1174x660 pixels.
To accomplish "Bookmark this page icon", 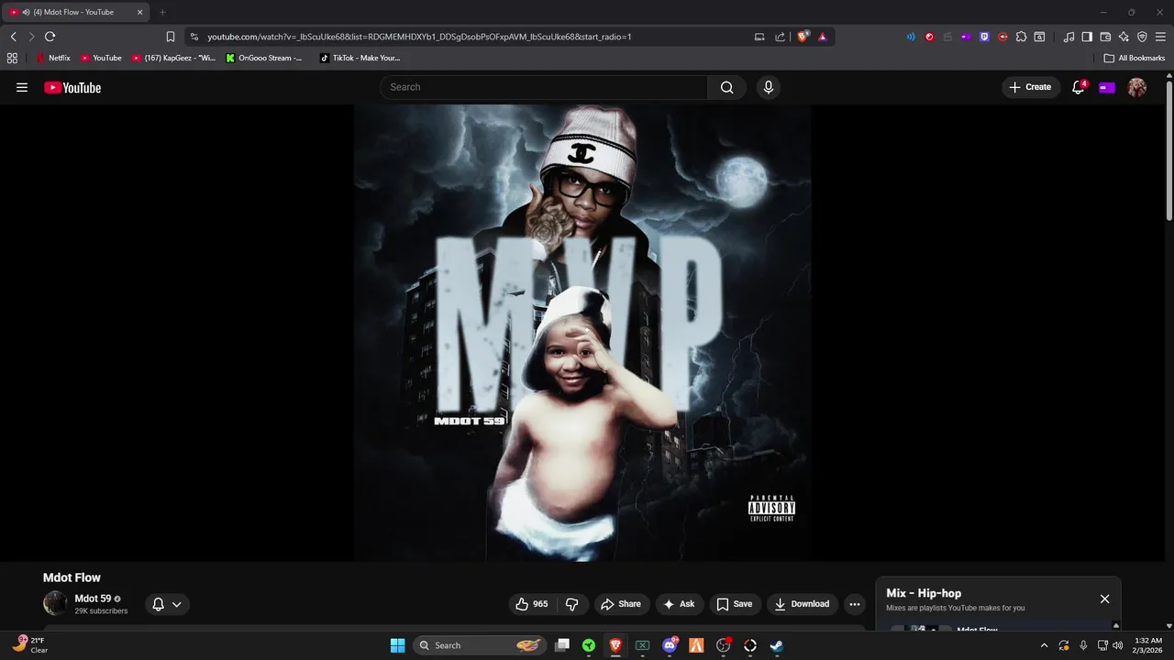I will [x=171, y=37].
